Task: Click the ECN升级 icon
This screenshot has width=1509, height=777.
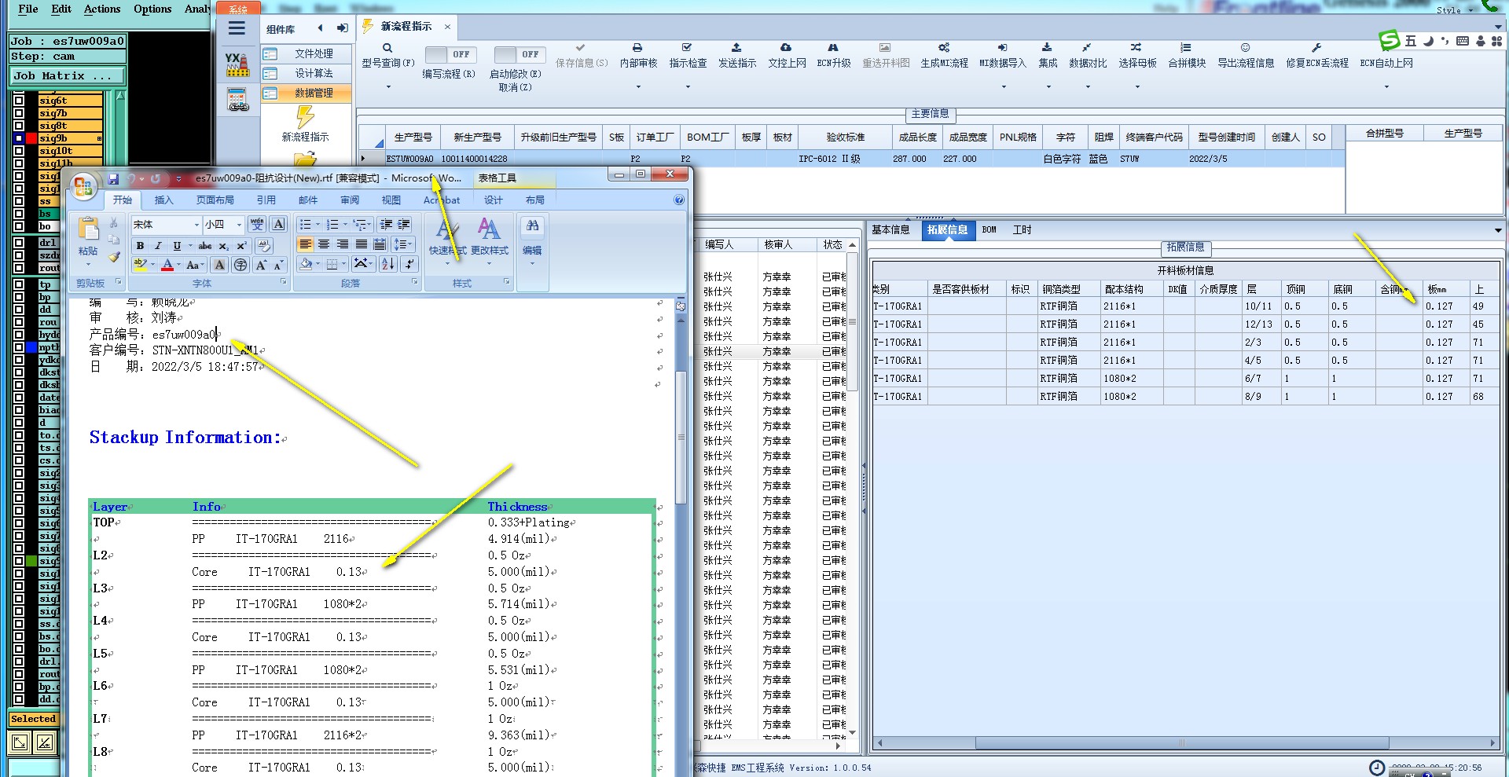Action: click(x=833, y=48)
